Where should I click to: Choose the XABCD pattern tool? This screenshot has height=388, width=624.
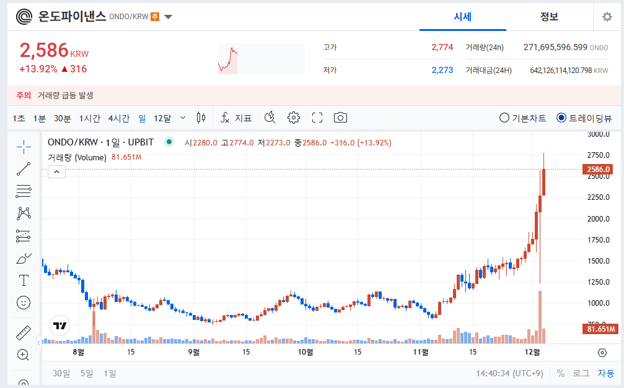24,213
